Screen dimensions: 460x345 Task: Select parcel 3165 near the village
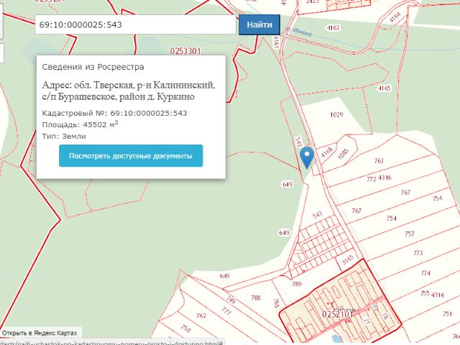click(348, 257)
